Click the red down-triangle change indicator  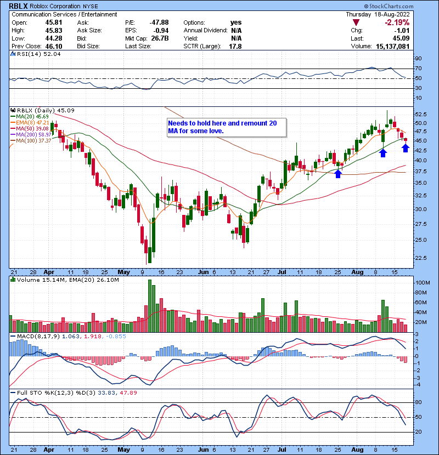[357, 22]
